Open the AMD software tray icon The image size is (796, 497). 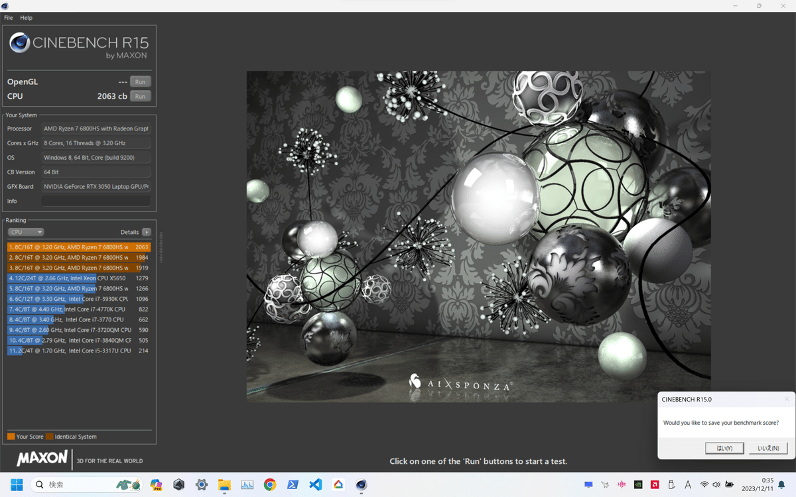click(x=655, y=484)
